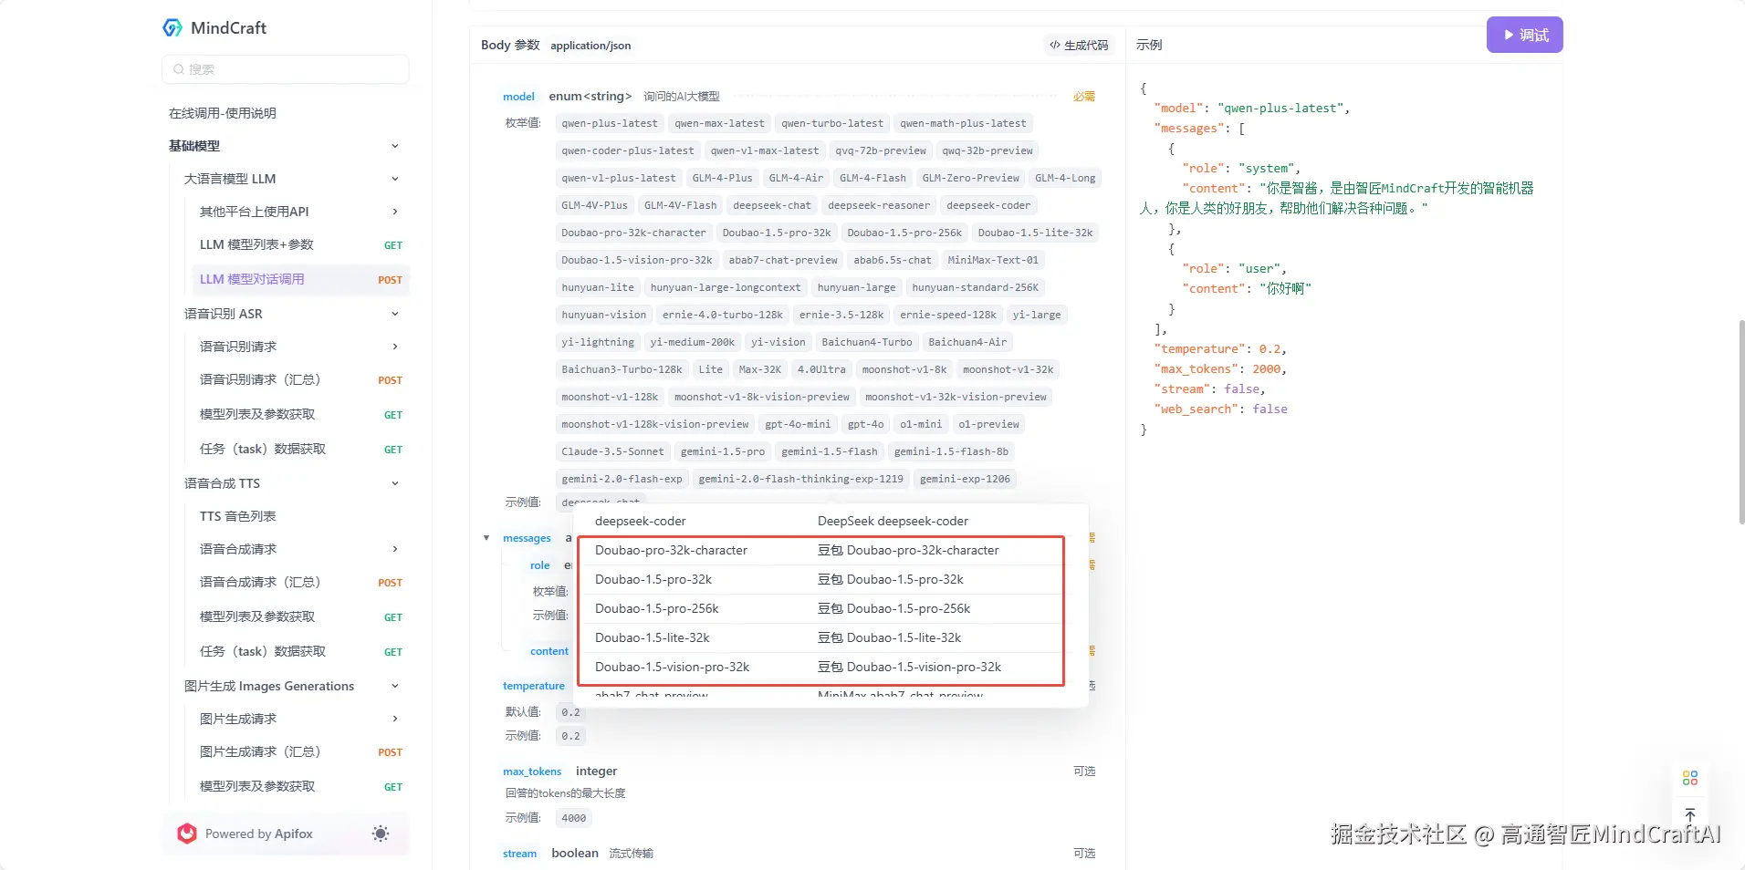This screenshot has width=1745, height=870.
Task: Click the search magnifier icon in sidebar
Action: tap(179, 69)
